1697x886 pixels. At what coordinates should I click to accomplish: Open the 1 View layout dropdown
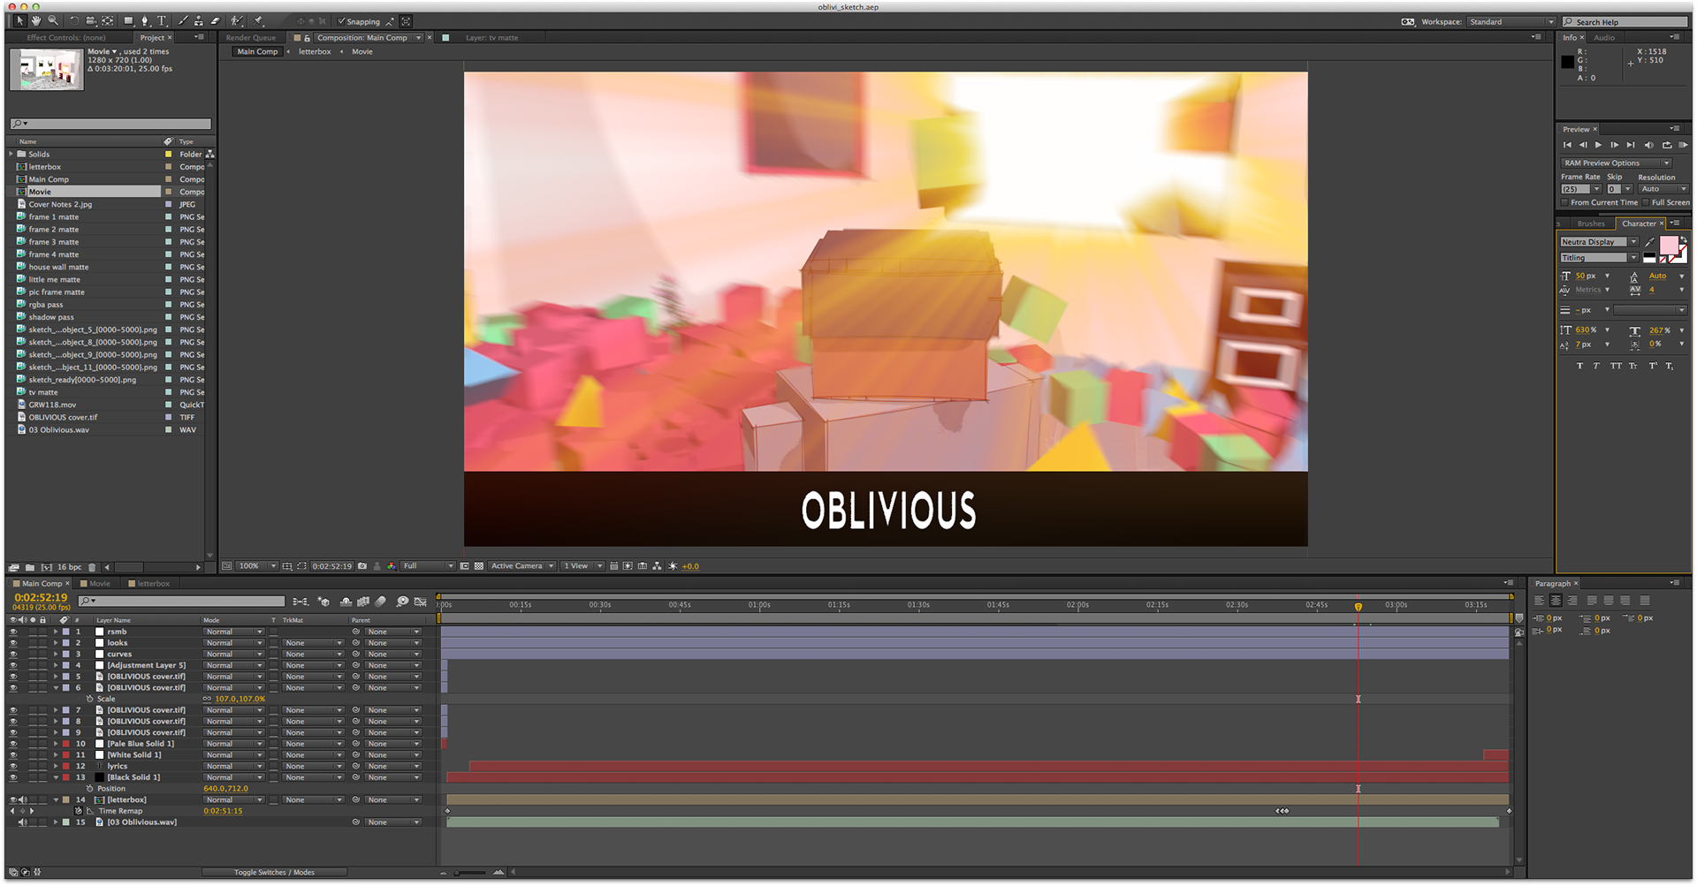582,566
